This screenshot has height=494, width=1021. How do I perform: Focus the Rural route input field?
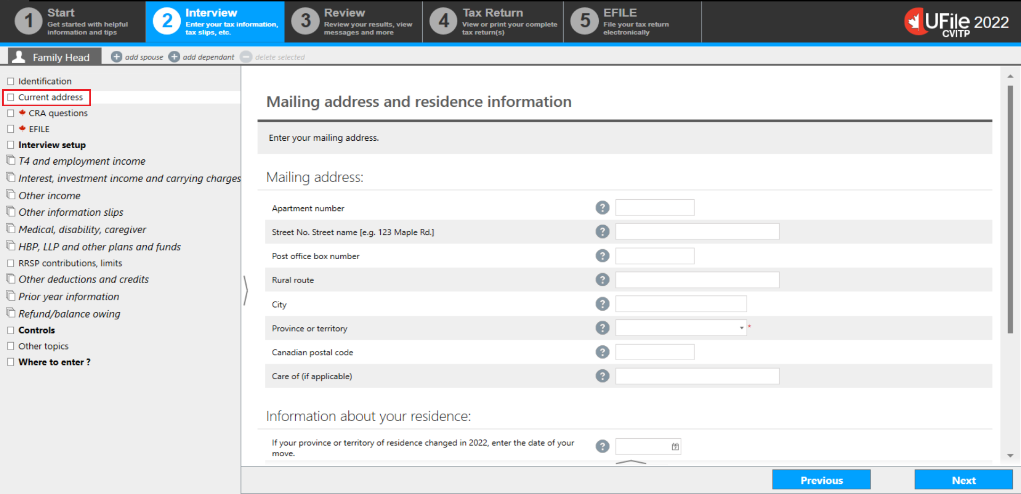697,280
